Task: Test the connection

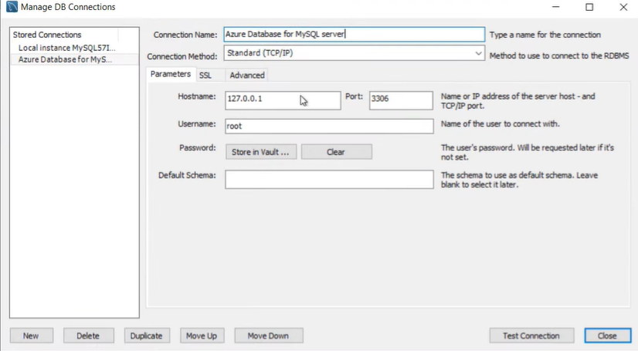Action: [x=531, y=336]
